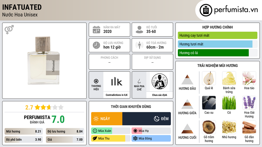The image size is (262, 147).
Task: Click the age range value 35-60
Action: 151,31
